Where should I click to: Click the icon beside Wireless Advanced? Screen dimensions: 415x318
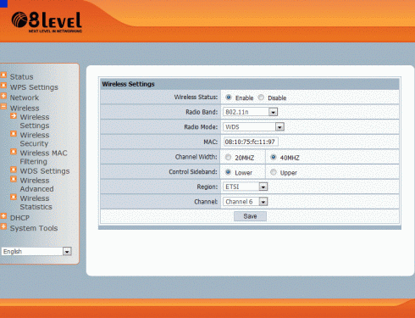(14, 179)
